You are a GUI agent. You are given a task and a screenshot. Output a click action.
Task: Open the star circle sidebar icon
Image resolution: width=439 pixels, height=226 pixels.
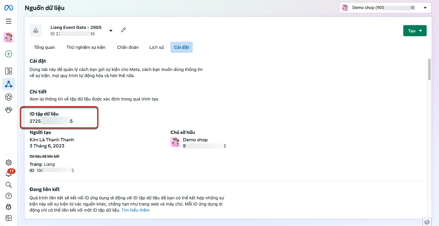point(9,97)
